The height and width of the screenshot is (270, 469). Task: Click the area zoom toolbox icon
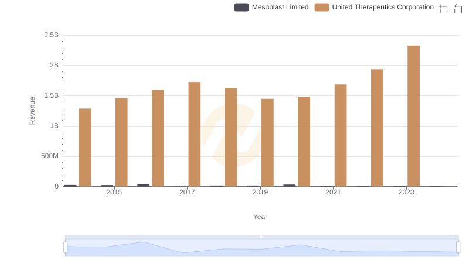coord(443,9)
